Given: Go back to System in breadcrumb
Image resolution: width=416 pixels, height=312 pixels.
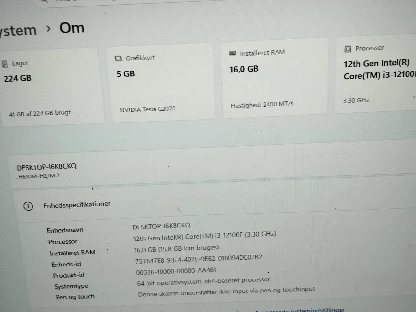Looking at the screenshot, I should [18, 31].
